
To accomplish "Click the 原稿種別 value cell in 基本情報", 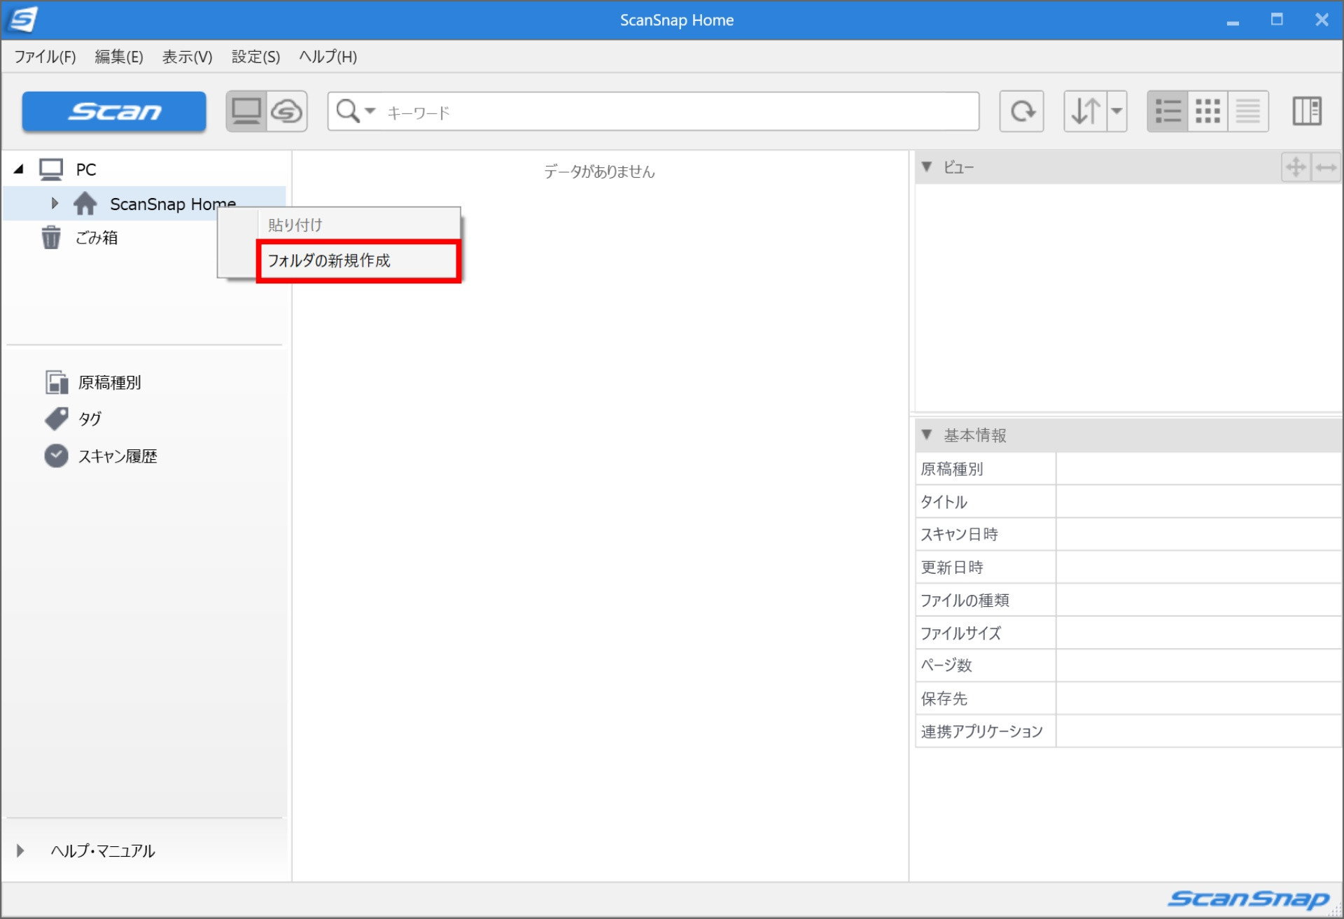I will 1198,469.
